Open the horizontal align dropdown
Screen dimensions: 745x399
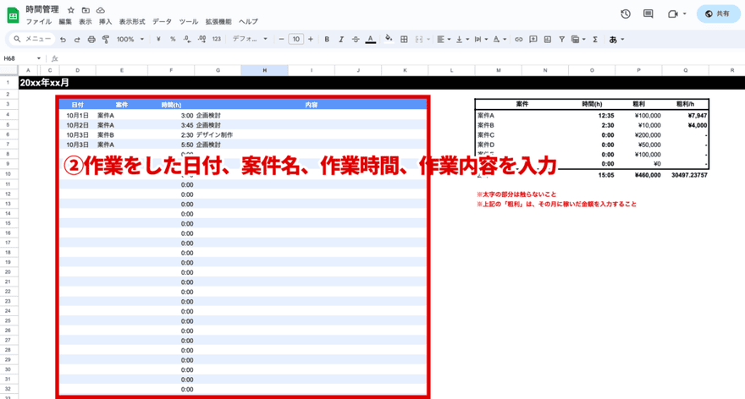(x=444, y=40)
